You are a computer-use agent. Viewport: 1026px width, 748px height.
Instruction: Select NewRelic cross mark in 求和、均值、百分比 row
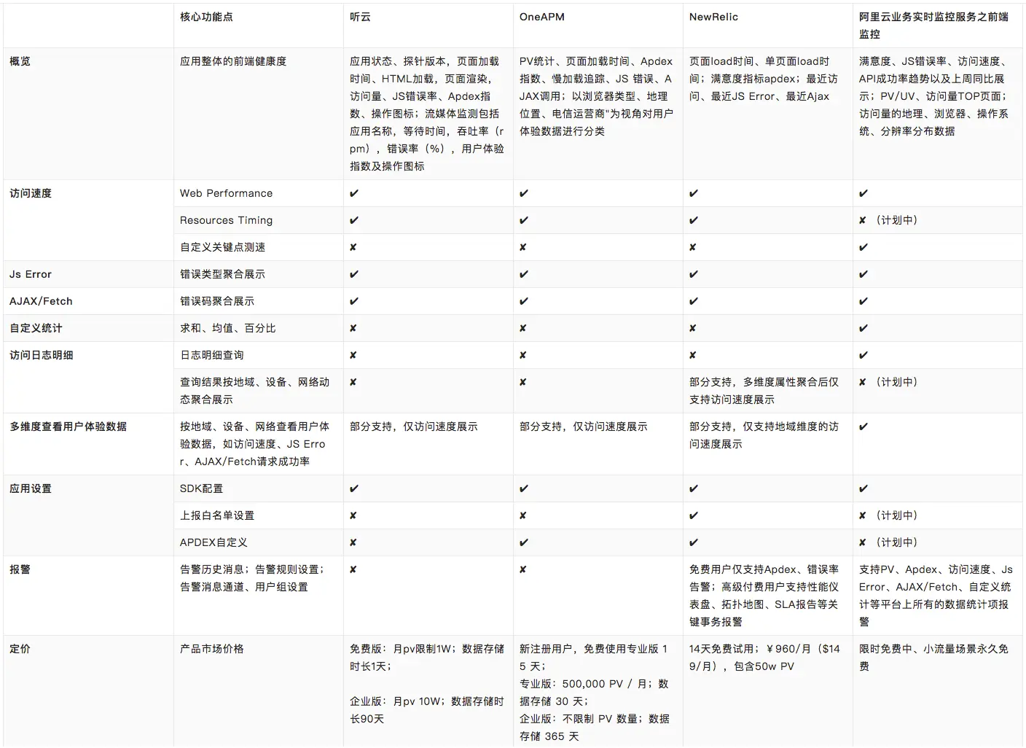coord(693,328)
